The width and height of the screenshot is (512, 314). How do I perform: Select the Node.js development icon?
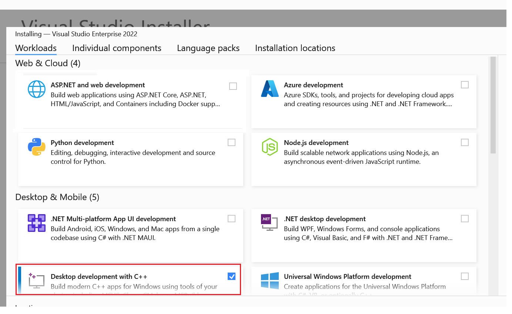(270, 147)
